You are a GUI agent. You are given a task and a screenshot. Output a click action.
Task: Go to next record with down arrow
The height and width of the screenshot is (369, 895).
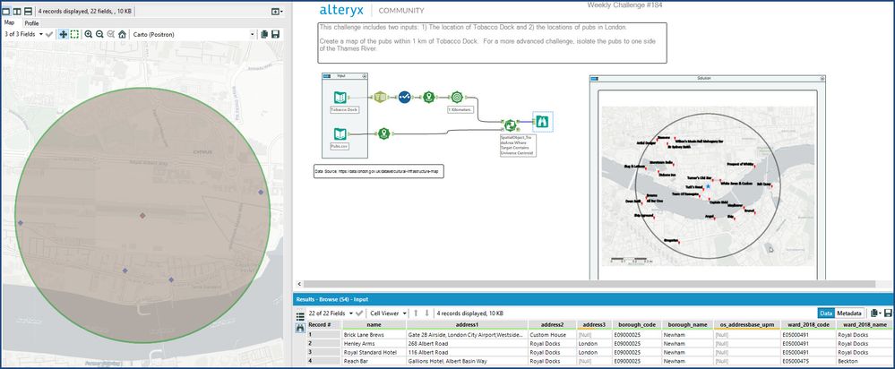point(426,313)
